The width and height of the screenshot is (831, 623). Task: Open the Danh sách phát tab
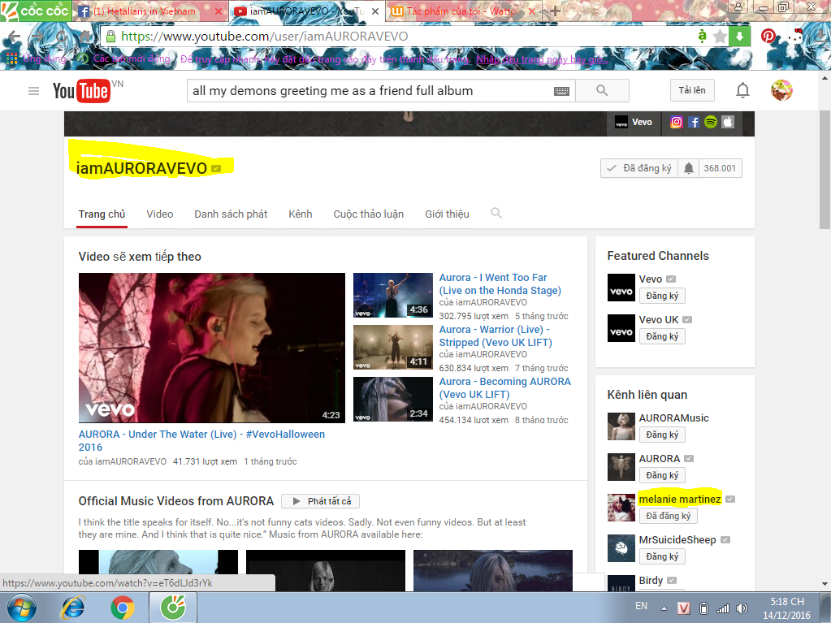[x=231, y=214]
